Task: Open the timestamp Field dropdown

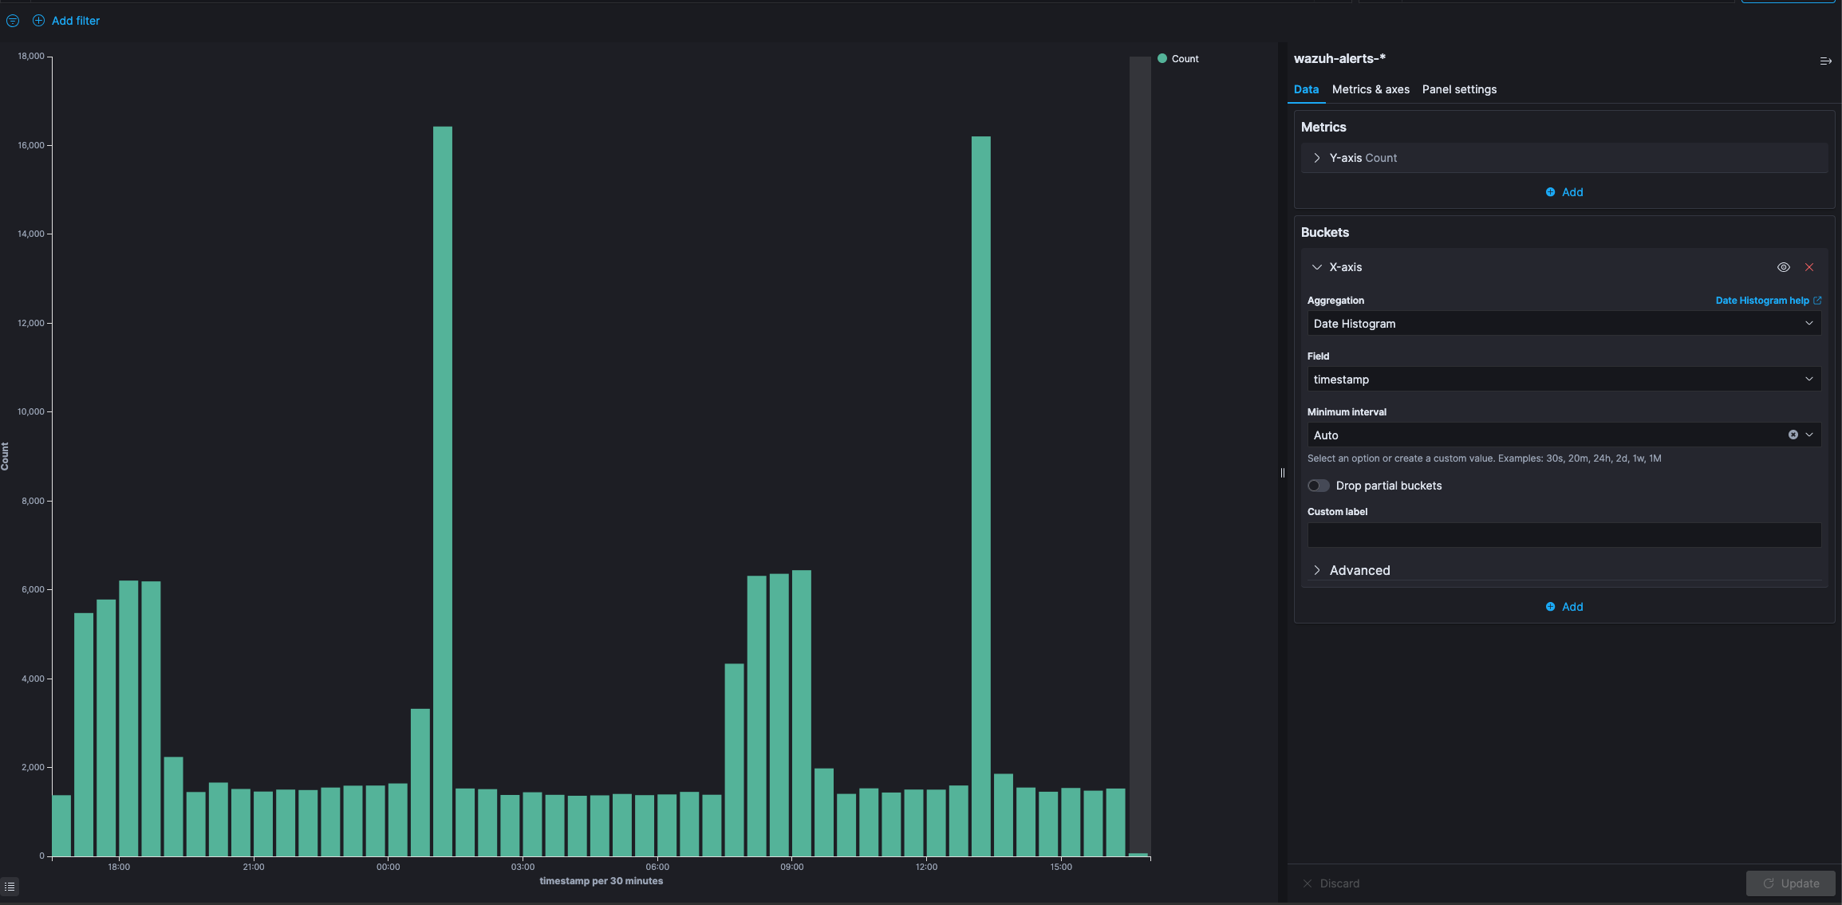Action: coord(1563,380)
